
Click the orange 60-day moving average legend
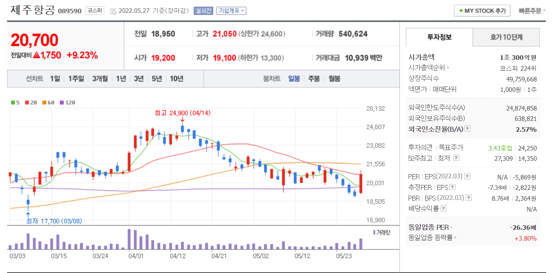pyautogui.click(x=49, y=102)
